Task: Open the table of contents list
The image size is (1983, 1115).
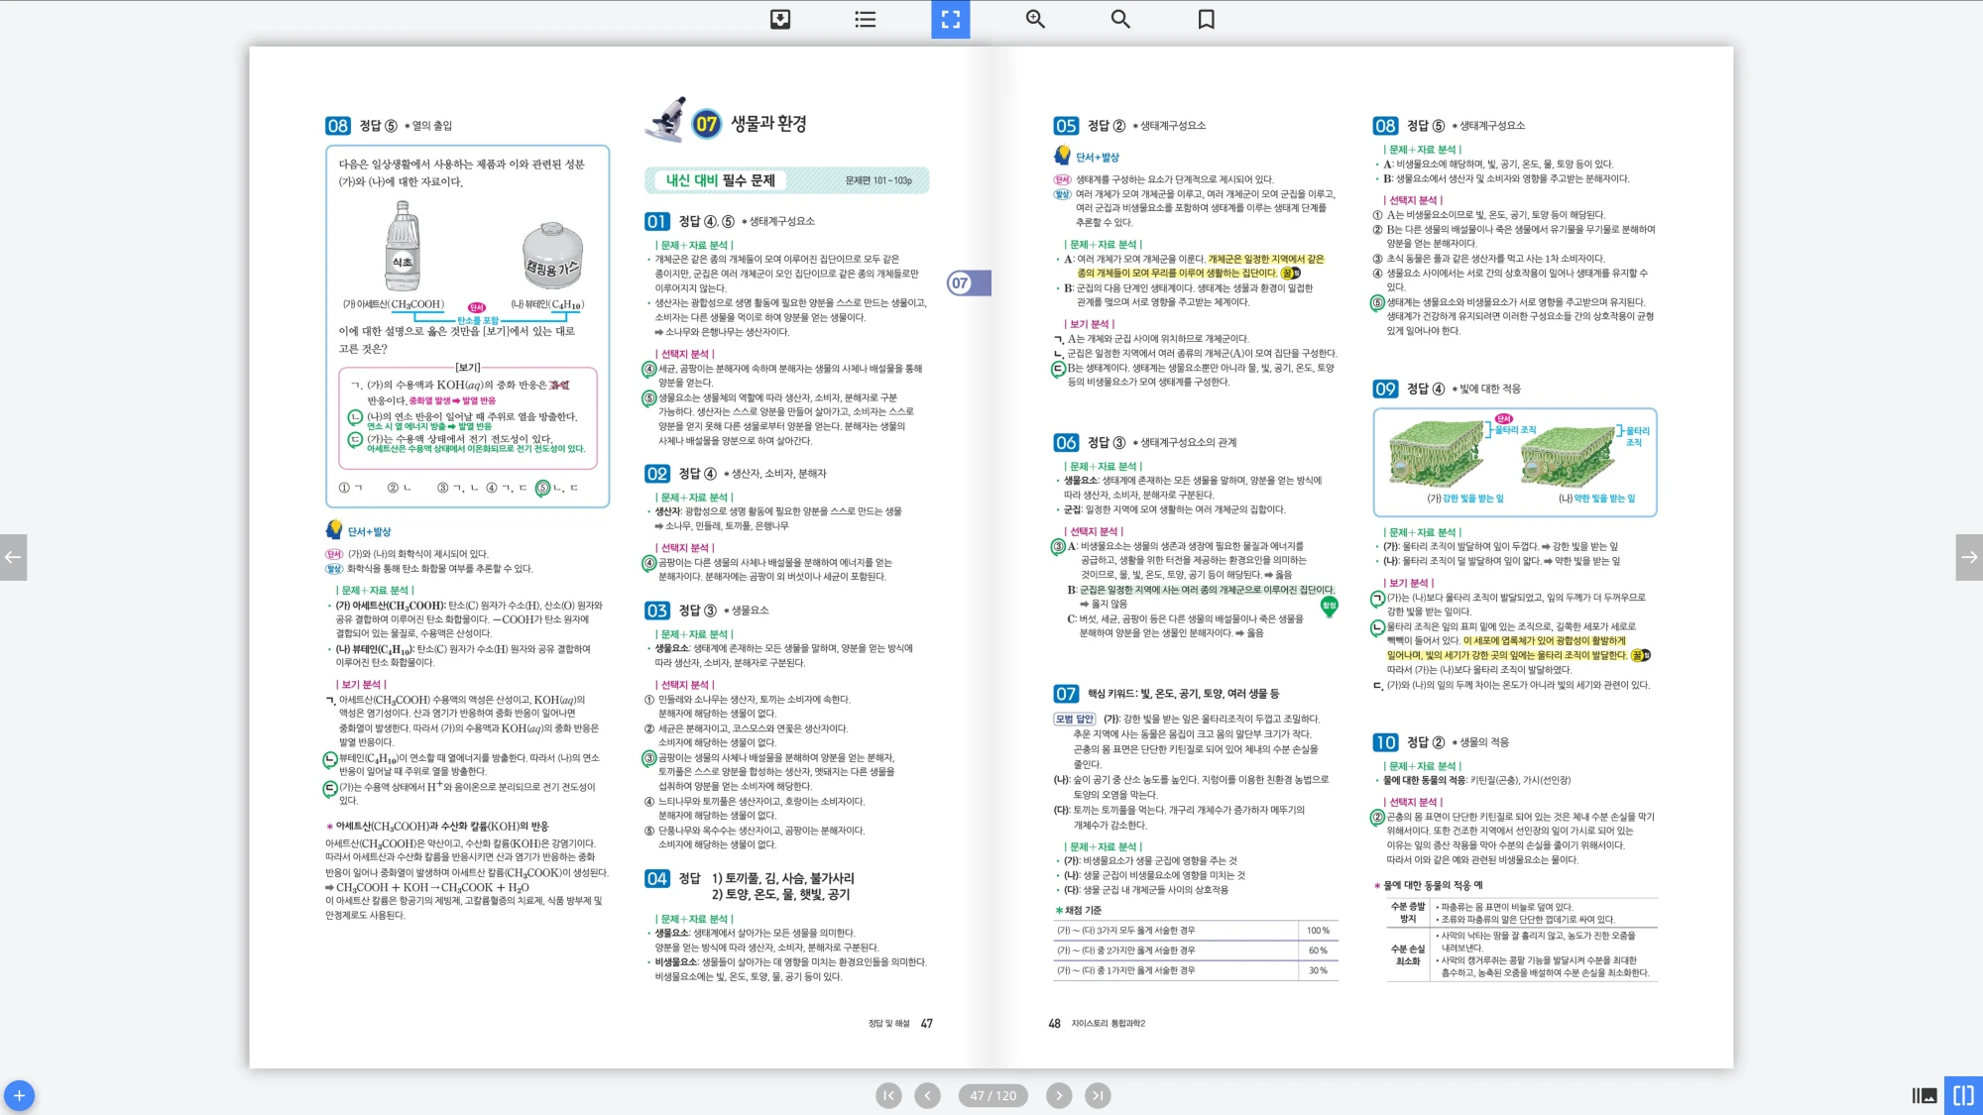Action: pyautogui.click(x=865, y=19)
